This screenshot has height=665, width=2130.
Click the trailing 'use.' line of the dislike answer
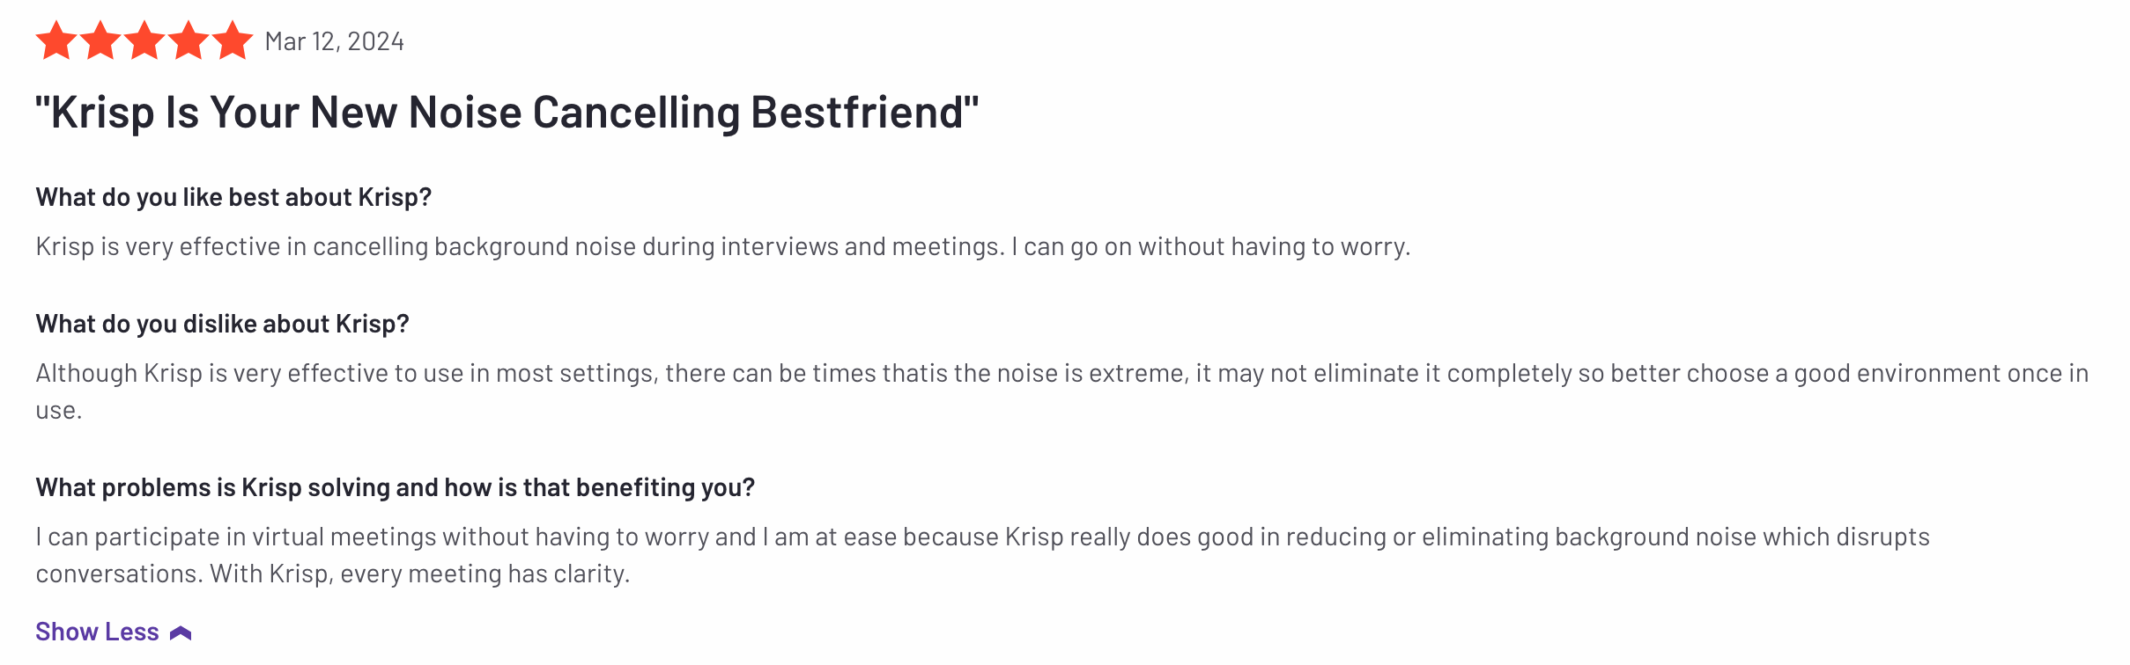pos(59,411)
